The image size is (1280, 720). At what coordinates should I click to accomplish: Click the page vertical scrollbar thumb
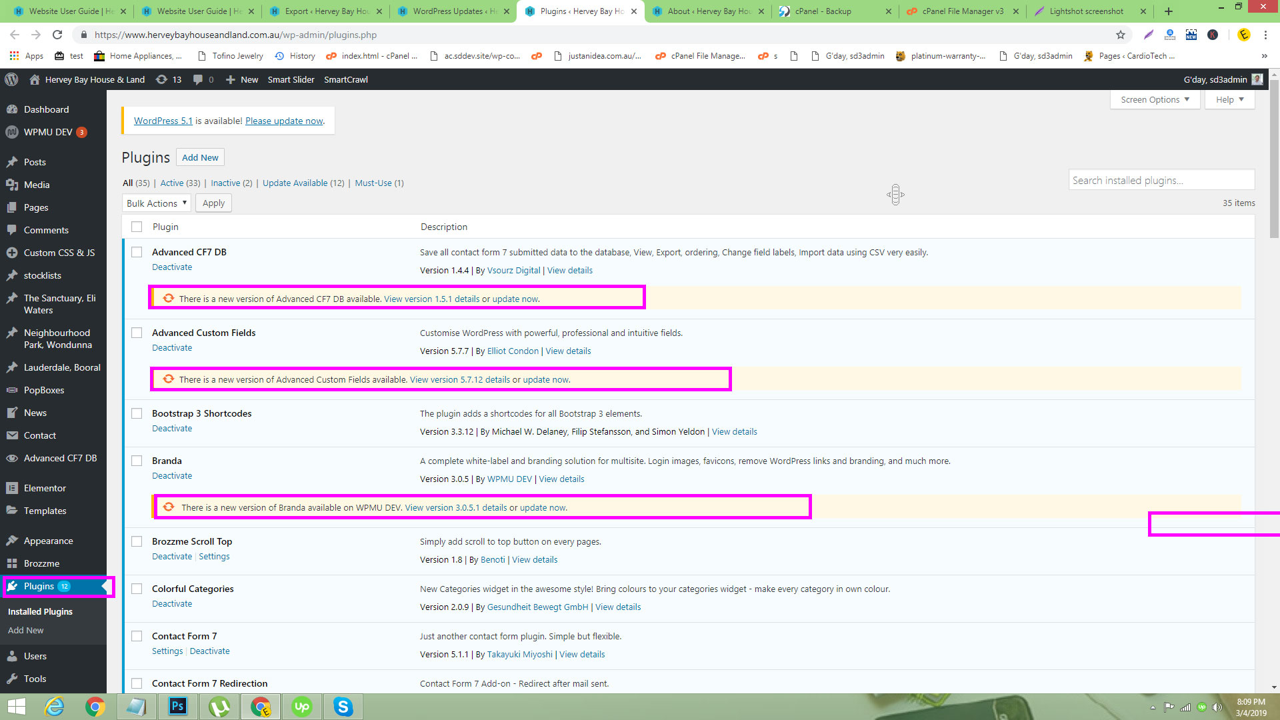1274,157
